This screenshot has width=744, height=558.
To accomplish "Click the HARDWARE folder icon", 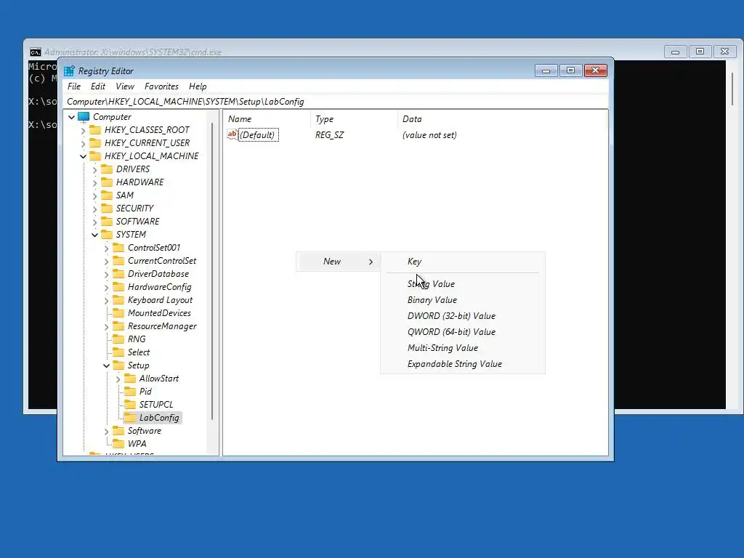I will point(108,182).
